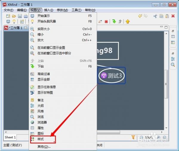
Task: Choose 显示甘特图 menu entry
Action: coord(63,93)
